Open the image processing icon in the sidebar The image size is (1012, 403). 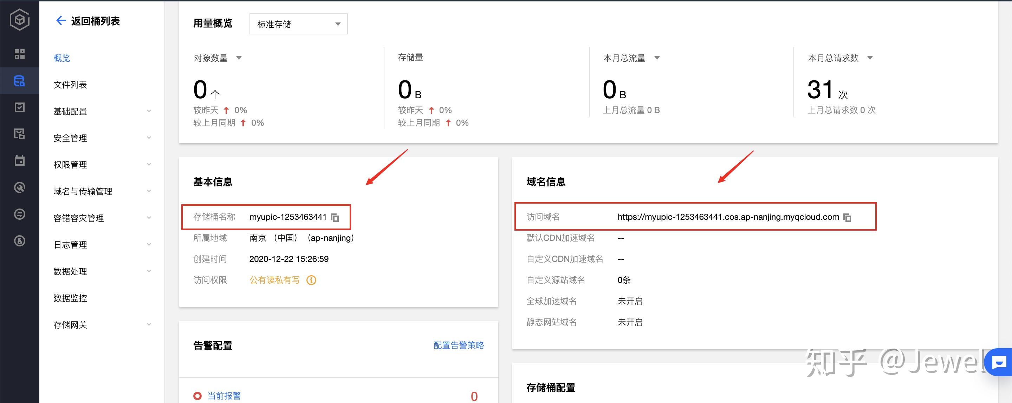pyautogui.click(x=20, y=133)
